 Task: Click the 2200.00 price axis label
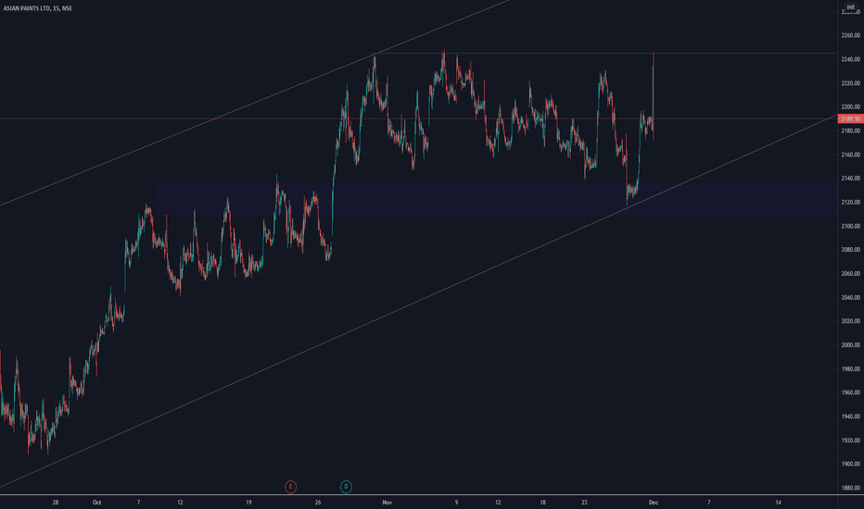coord(851,106)
